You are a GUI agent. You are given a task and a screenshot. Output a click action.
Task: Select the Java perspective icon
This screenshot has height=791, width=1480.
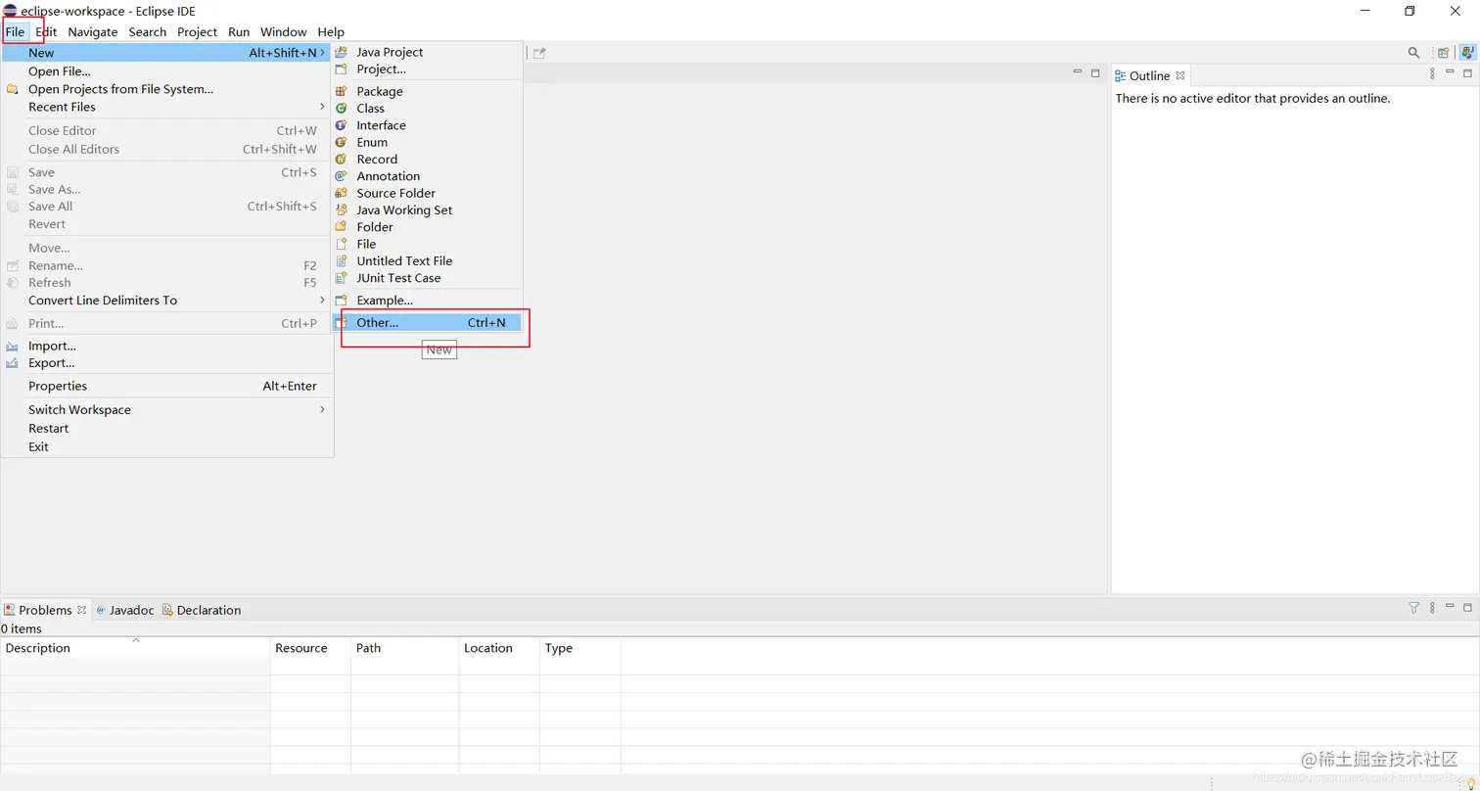coord(1467,53)
